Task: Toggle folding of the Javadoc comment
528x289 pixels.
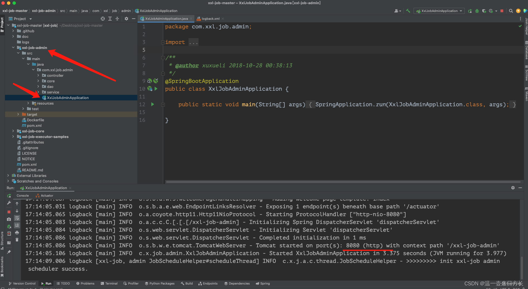Action: click(x=163, y=58)
